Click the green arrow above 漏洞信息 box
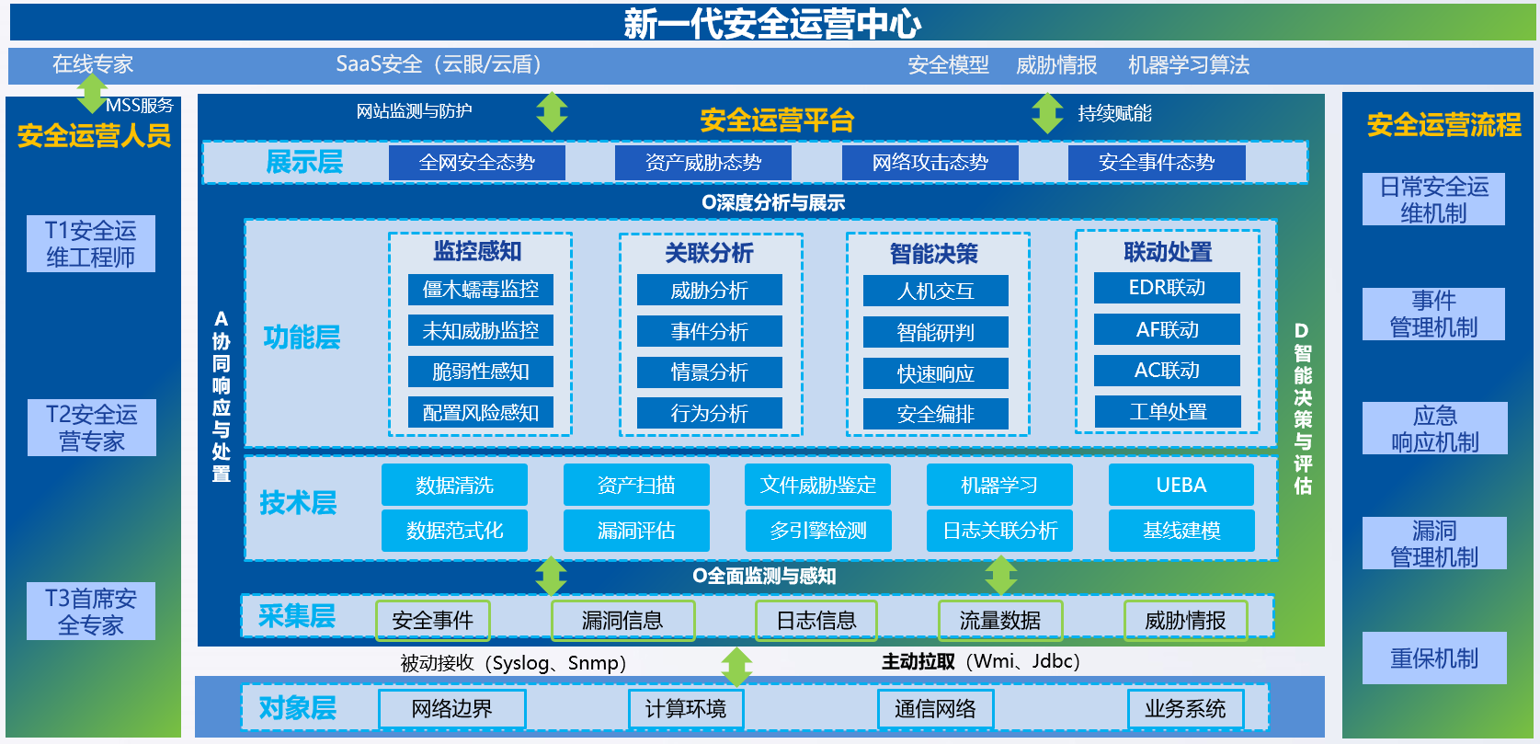Viewport: 1540px width, 744px height. click(551, 577)
